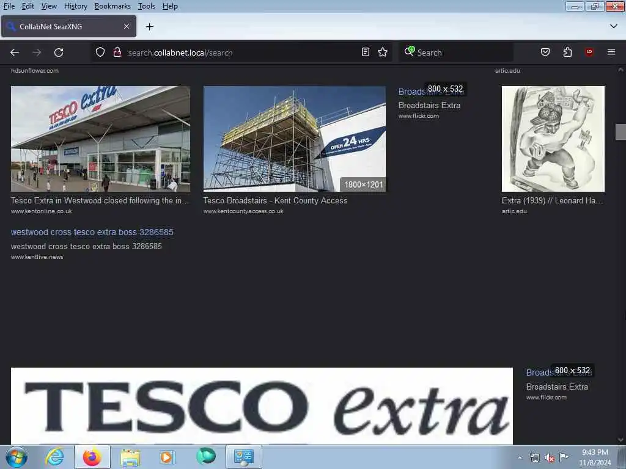Open a new tab with plus button

tap(149, 27)
